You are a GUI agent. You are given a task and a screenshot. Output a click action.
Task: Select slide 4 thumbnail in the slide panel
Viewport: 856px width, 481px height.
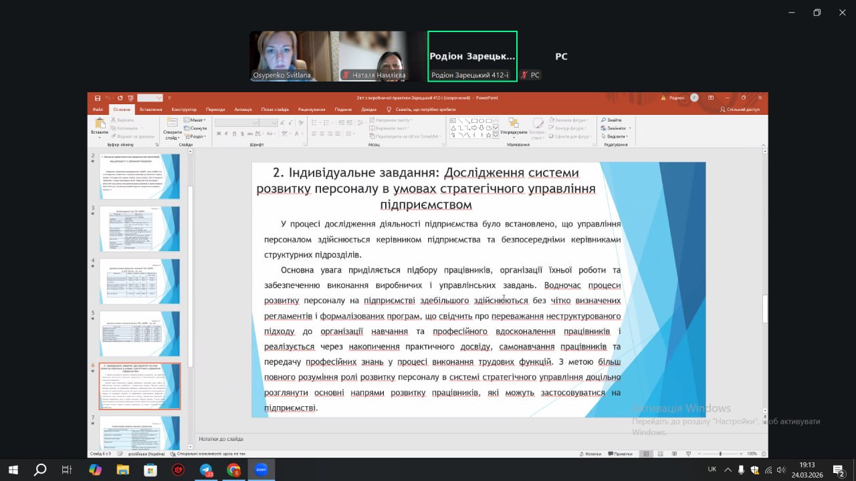[140, 281]
